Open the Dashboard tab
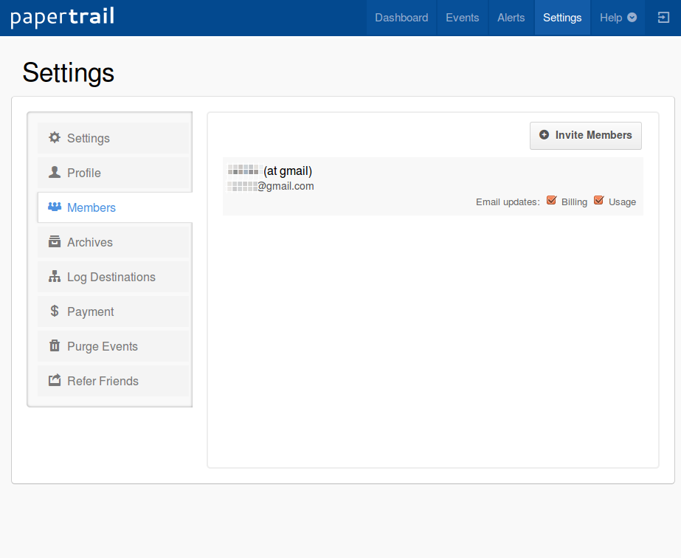The height and width of the screenshot is (558, 681). tap(401, 18)
